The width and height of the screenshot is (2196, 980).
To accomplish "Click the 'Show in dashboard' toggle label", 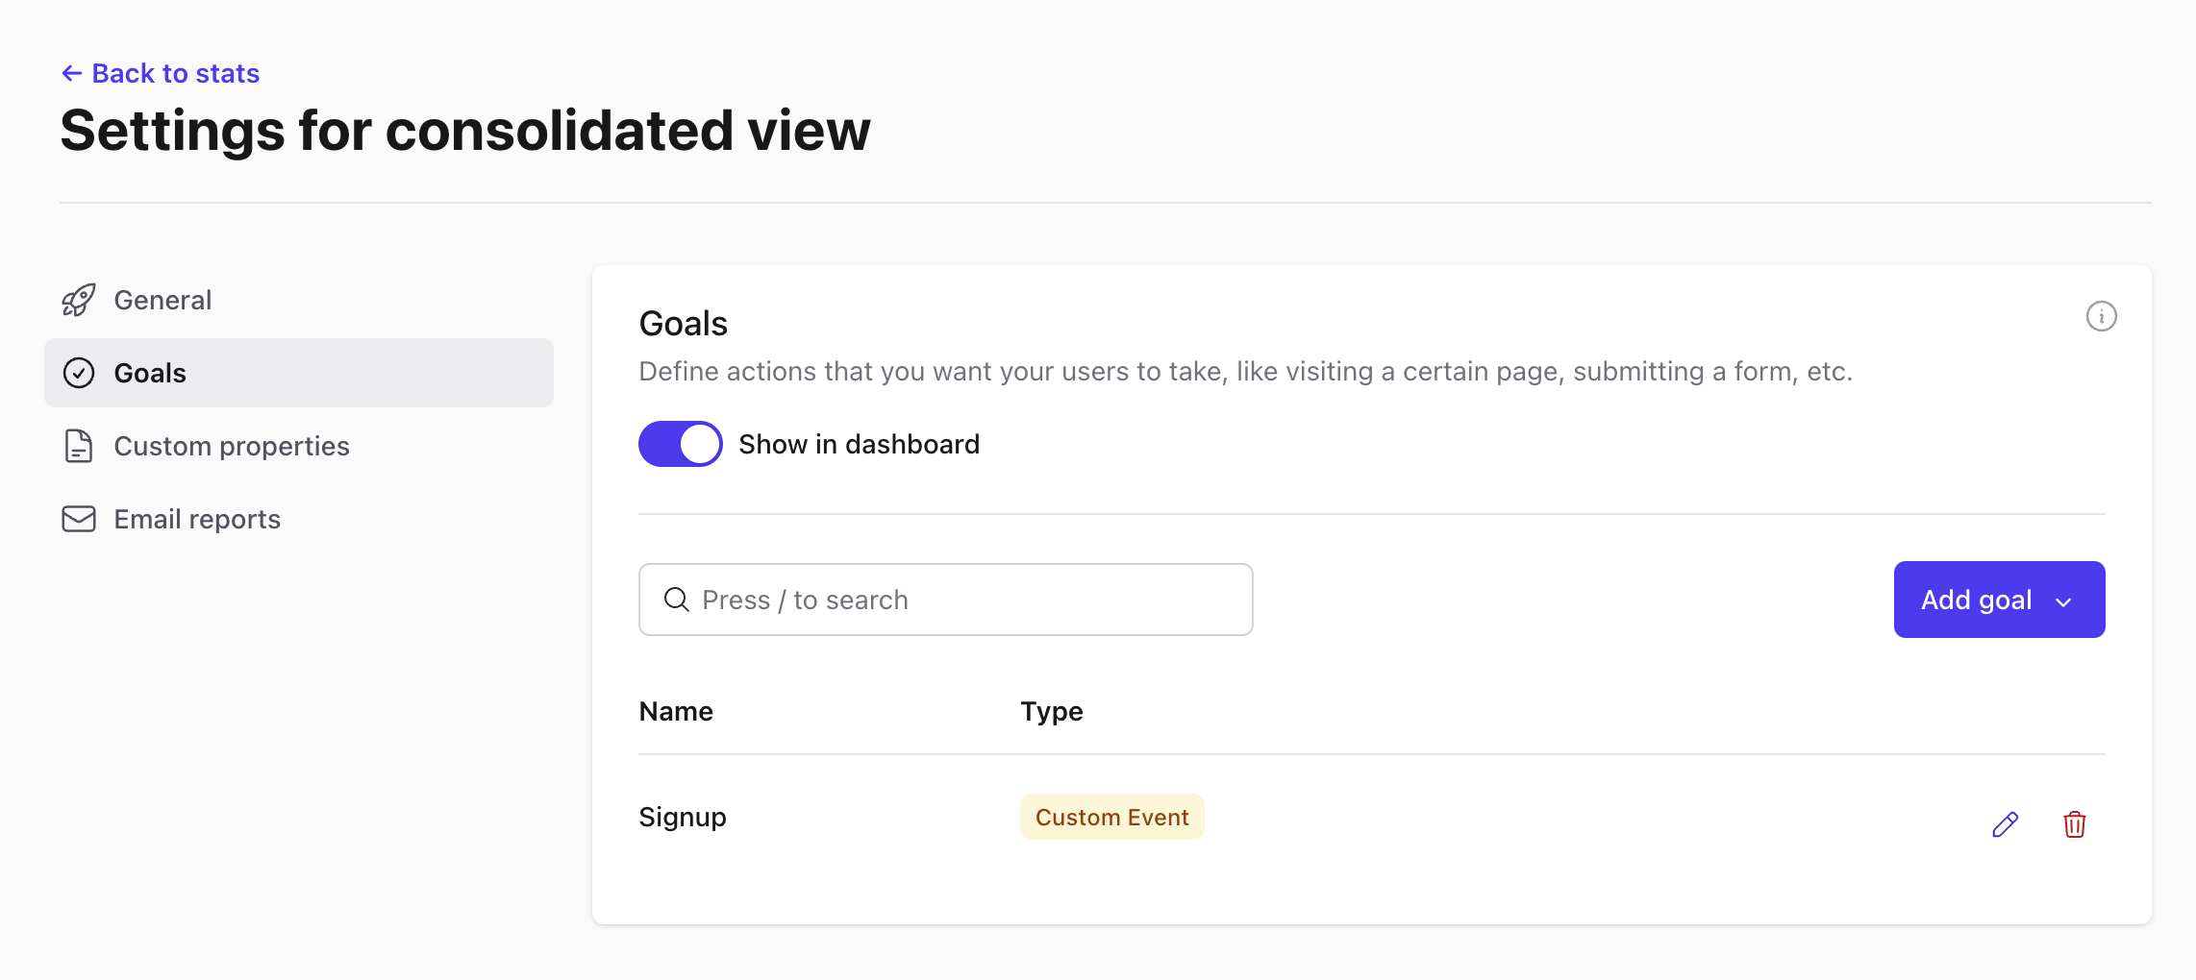I will [x=859, y=444].
